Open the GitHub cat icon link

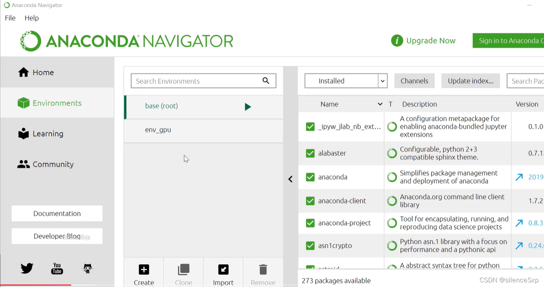point(88,268)
